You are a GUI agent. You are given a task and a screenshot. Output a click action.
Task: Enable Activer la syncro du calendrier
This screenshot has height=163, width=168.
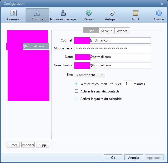[x=76, y=99]
